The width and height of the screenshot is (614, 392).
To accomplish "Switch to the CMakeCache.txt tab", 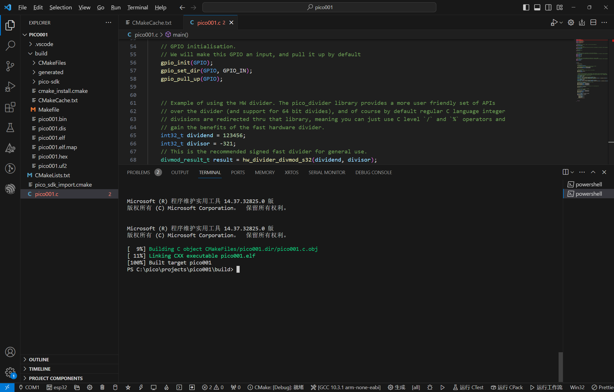I will 152,22.
